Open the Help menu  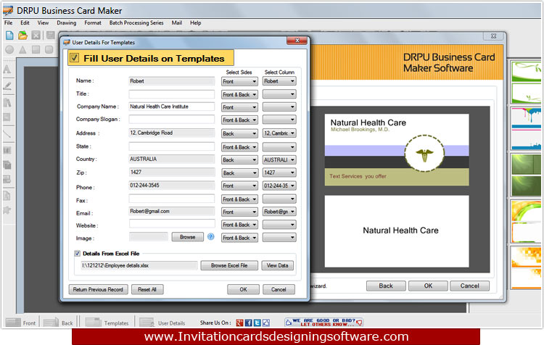[x=195, y=23]
